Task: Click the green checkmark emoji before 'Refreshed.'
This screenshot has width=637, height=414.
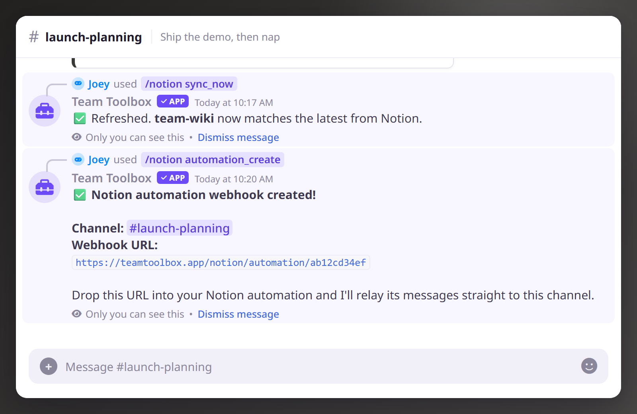Action: point(80,119)
